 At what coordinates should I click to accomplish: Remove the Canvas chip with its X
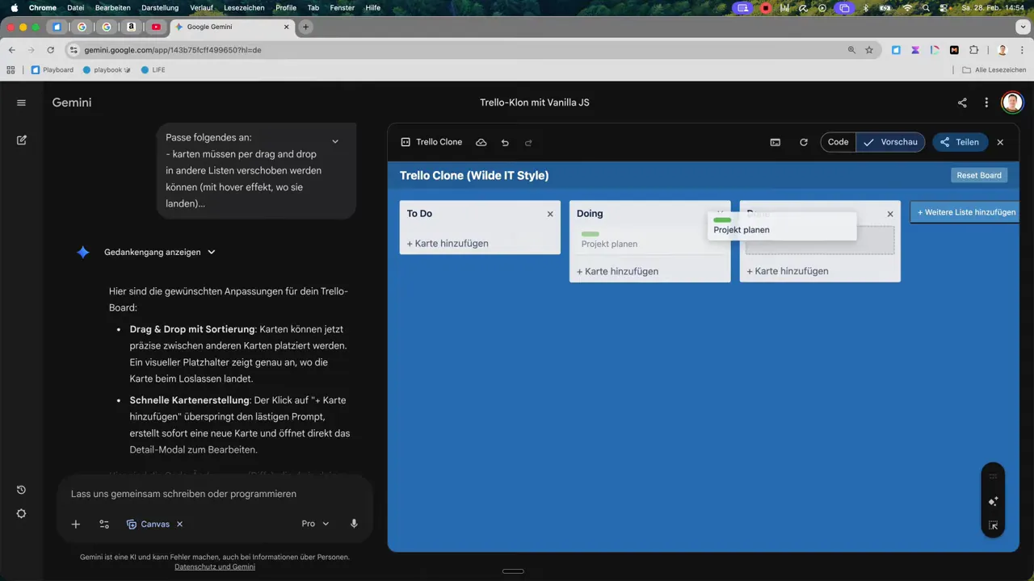(x=179, y=524)
